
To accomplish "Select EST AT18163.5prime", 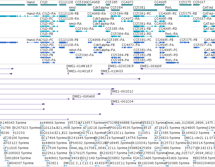I will pos(167,128).
